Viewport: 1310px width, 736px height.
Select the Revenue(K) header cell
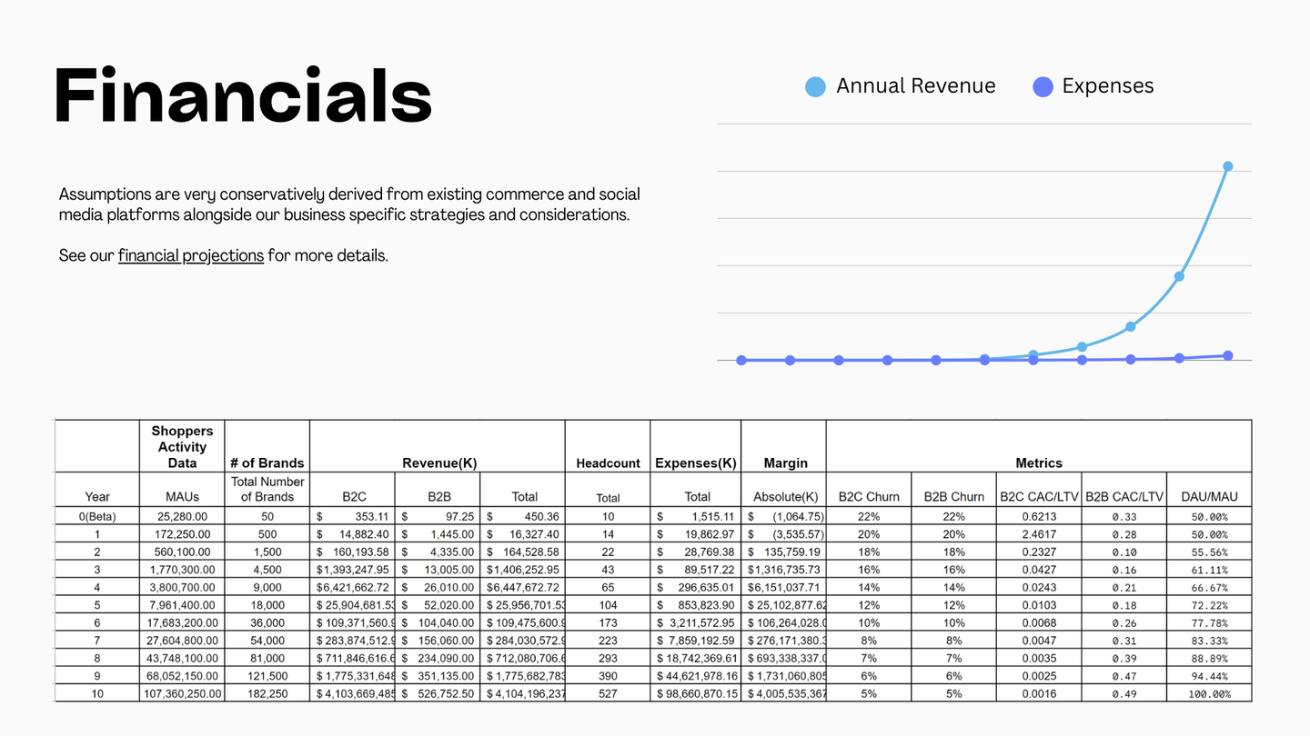[x=439, y=463]
